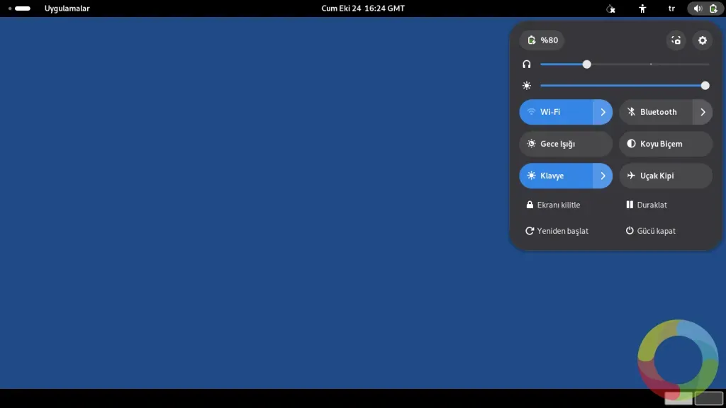Expand the Wi-Fi networks submenu
Image resolution: width=726 pixels, height=408 pixels.
(603, 112)
